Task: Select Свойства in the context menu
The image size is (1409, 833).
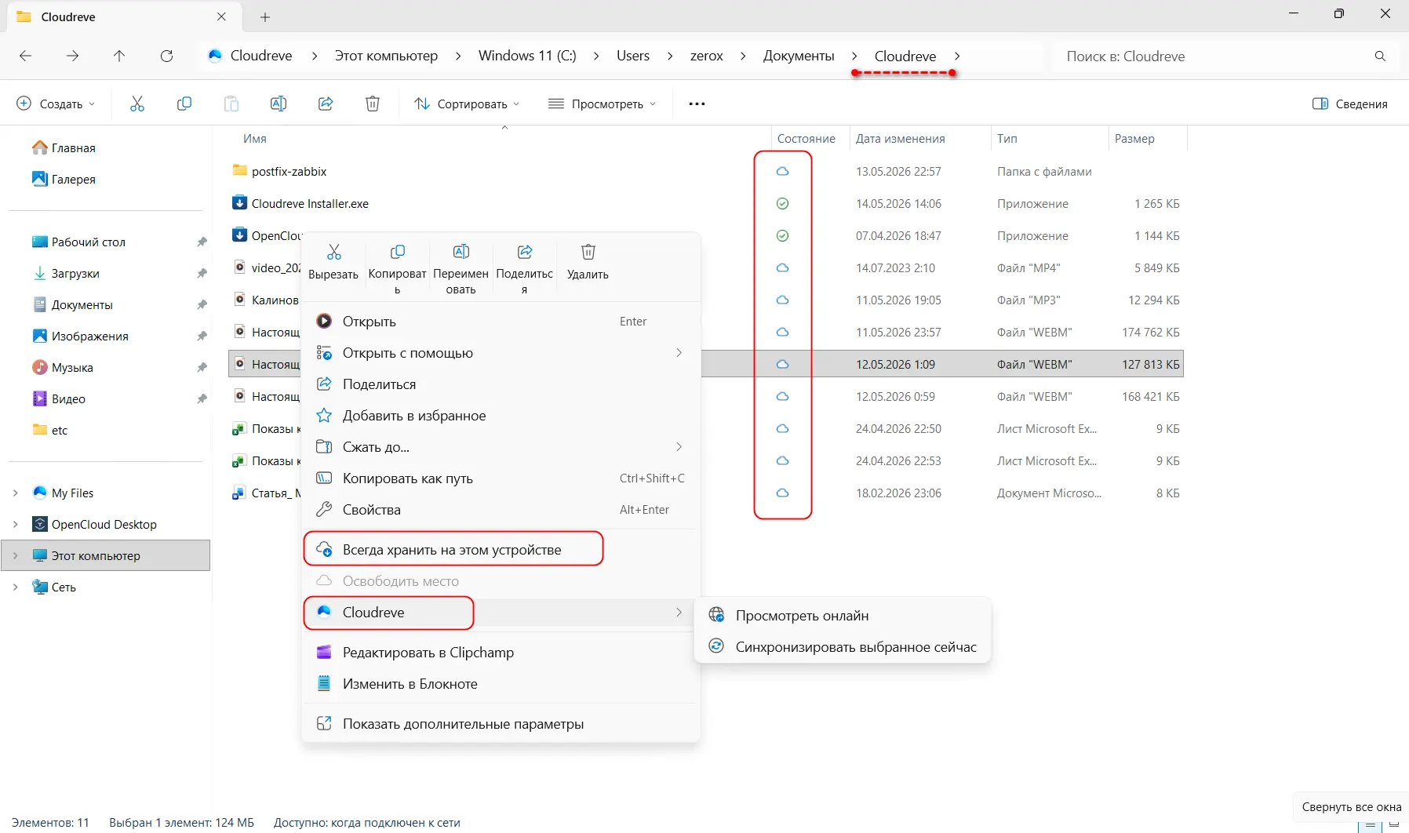Action: [x=501, y=510]
